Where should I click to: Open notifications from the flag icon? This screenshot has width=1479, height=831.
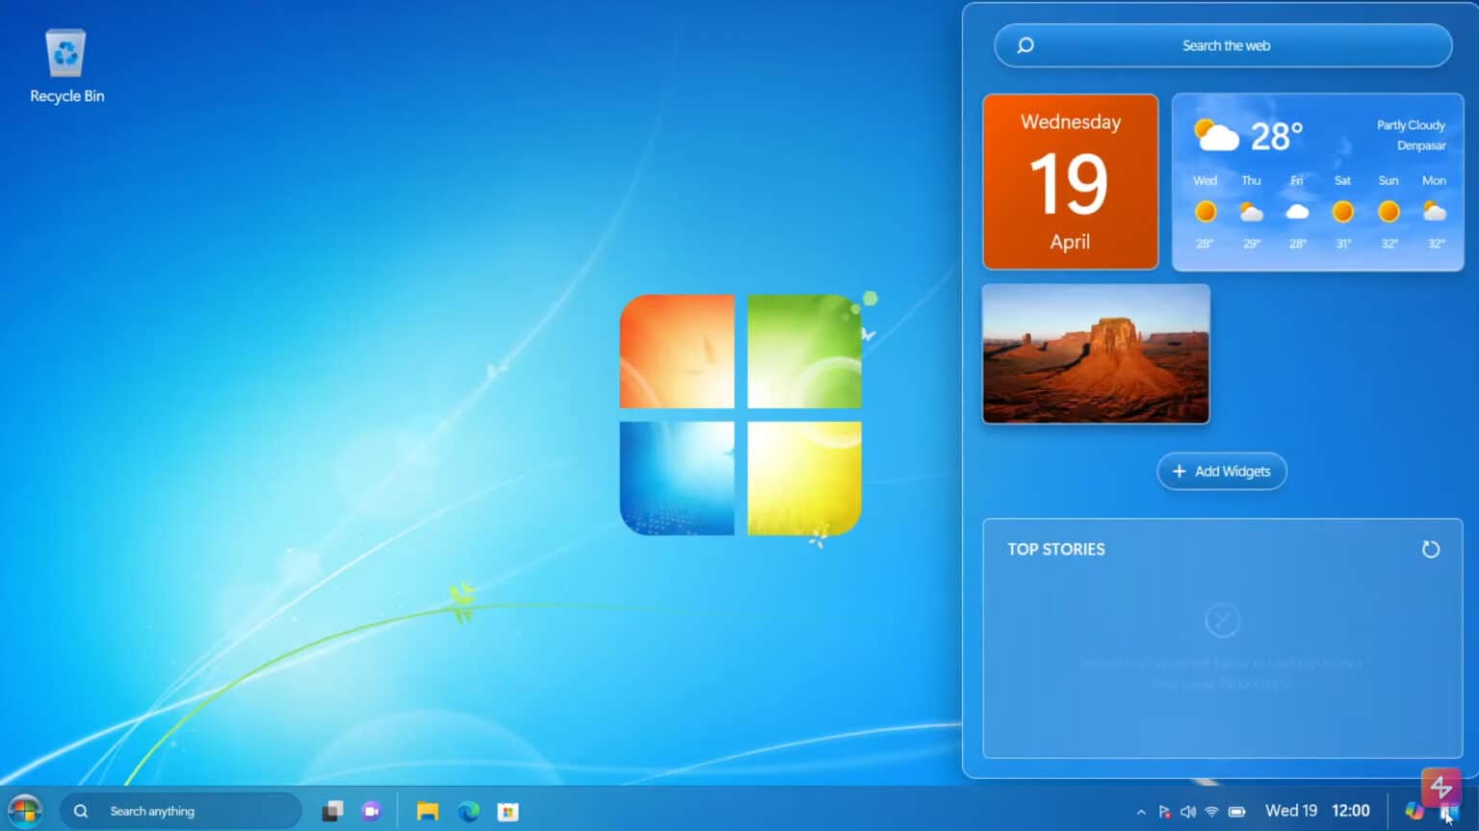point(1165,811)
